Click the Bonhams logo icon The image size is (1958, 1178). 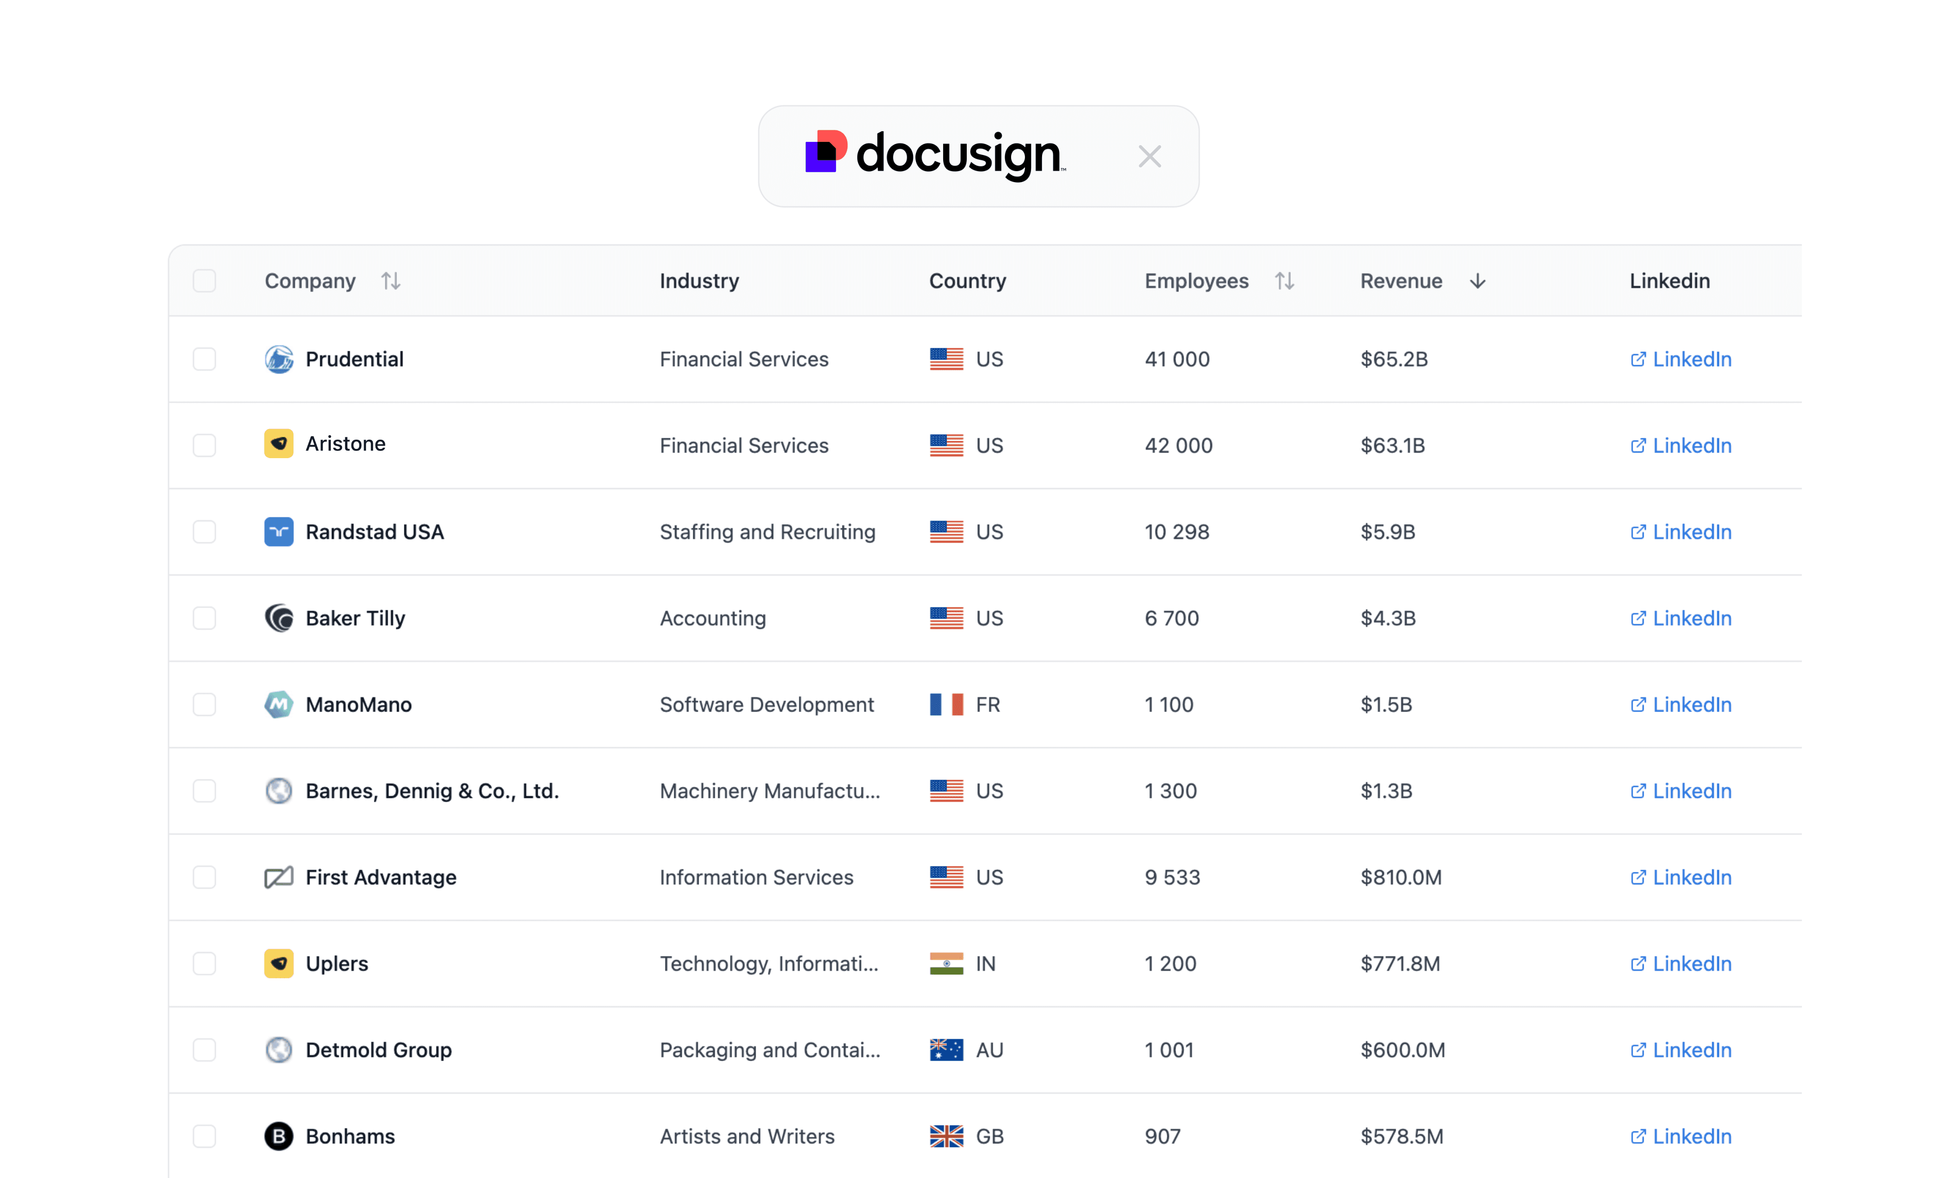(279, 1136)
